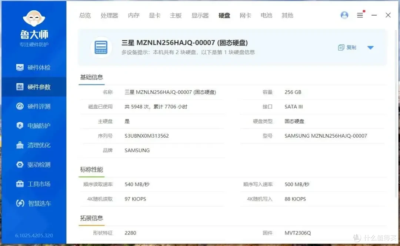The height and width of the screenshot is (246, 400).
Task: Open 电脑防护 protection section
Action: point(33,126)
